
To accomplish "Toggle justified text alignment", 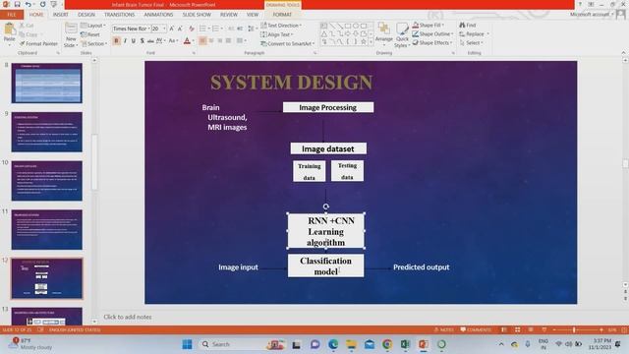I will 229,41.
